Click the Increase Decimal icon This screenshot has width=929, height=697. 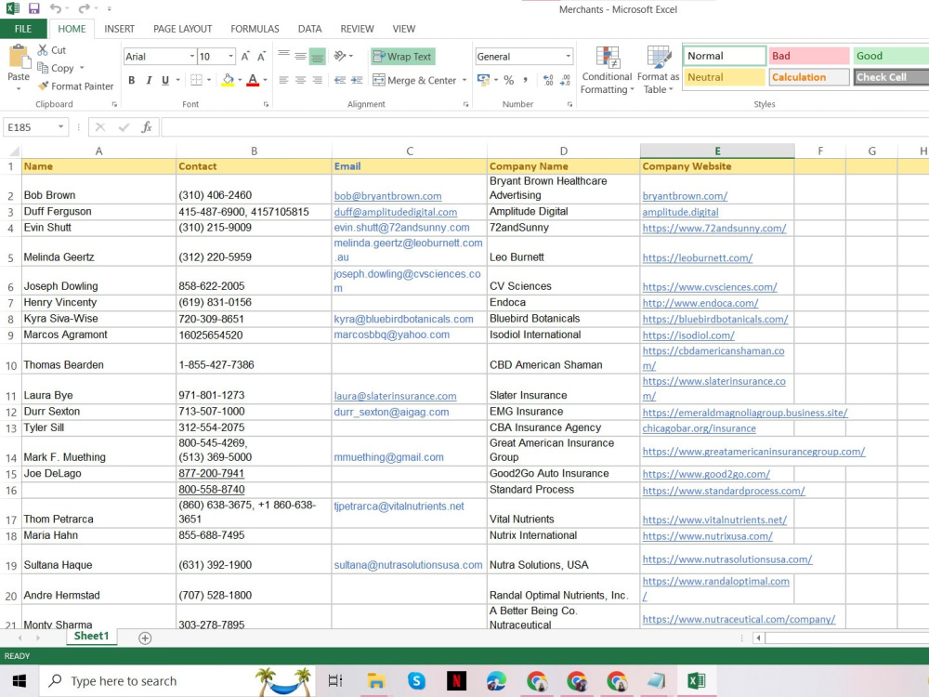pos(548,80)
